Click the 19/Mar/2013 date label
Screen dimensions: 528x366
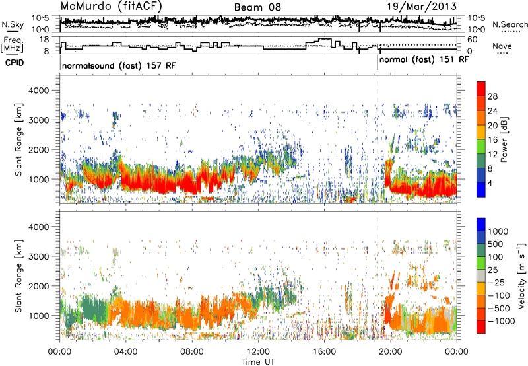point(422,6)
